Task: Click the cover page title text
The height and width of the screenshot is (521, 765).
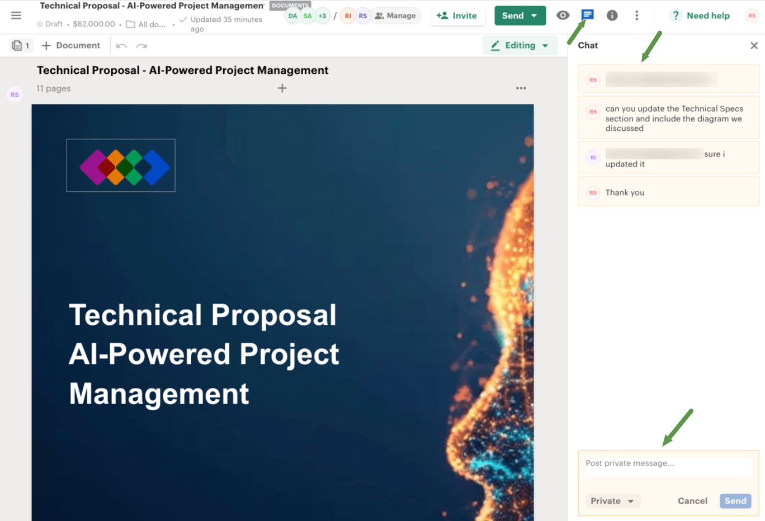Action: (x=204, y=354)
